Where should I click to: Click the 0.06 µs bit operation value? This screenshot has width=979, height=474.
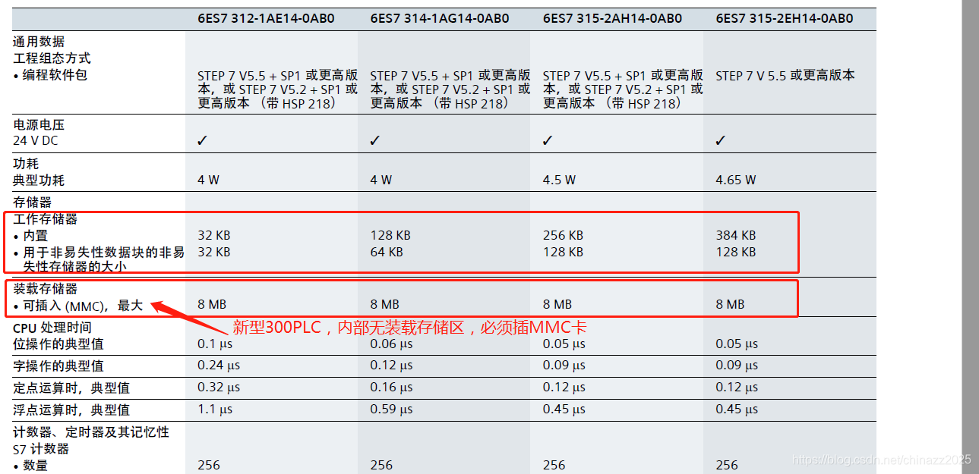[x=391, y=344]
